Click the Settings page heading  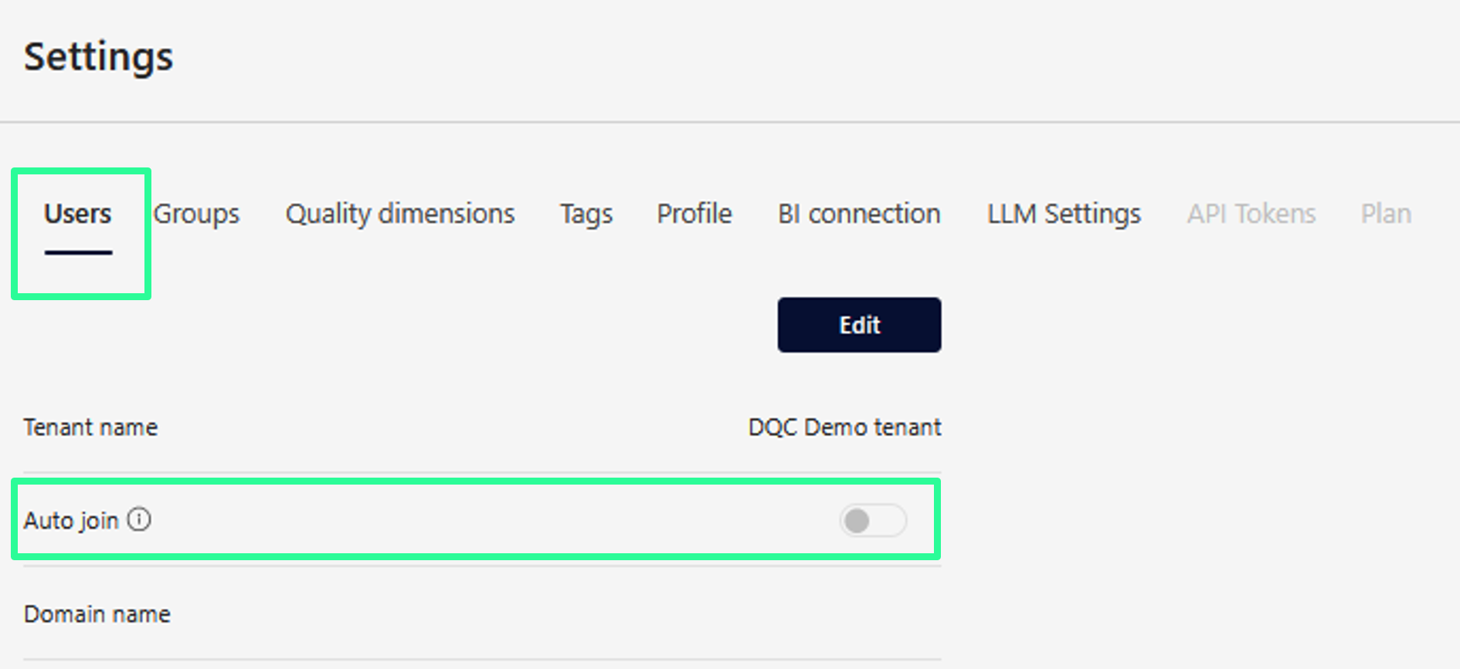98,57
